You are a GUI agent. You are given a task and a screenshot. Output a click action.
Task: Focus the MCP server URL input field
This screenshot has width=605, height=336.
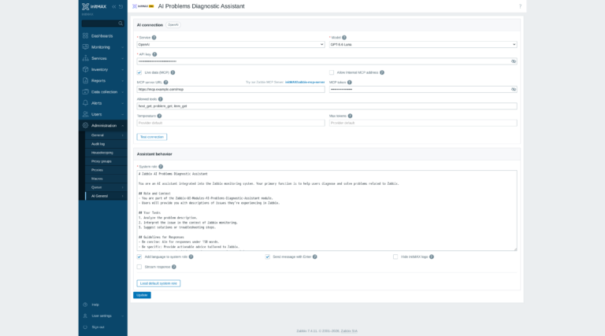tap(231, 90)
